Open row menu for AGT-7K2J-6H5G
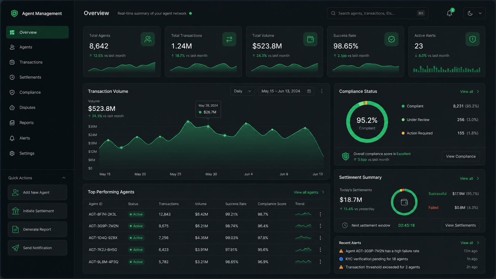The image size is (496, 279). [x=320, y=250]
